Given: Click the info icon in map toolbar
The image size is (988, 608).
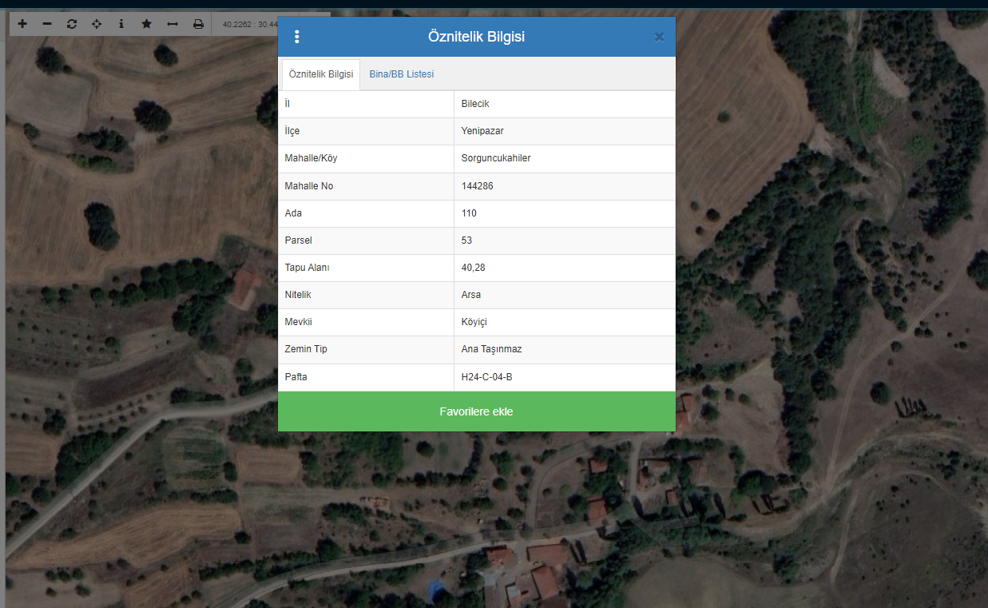Looking at the screenshot, I should (x=121, y=24).
